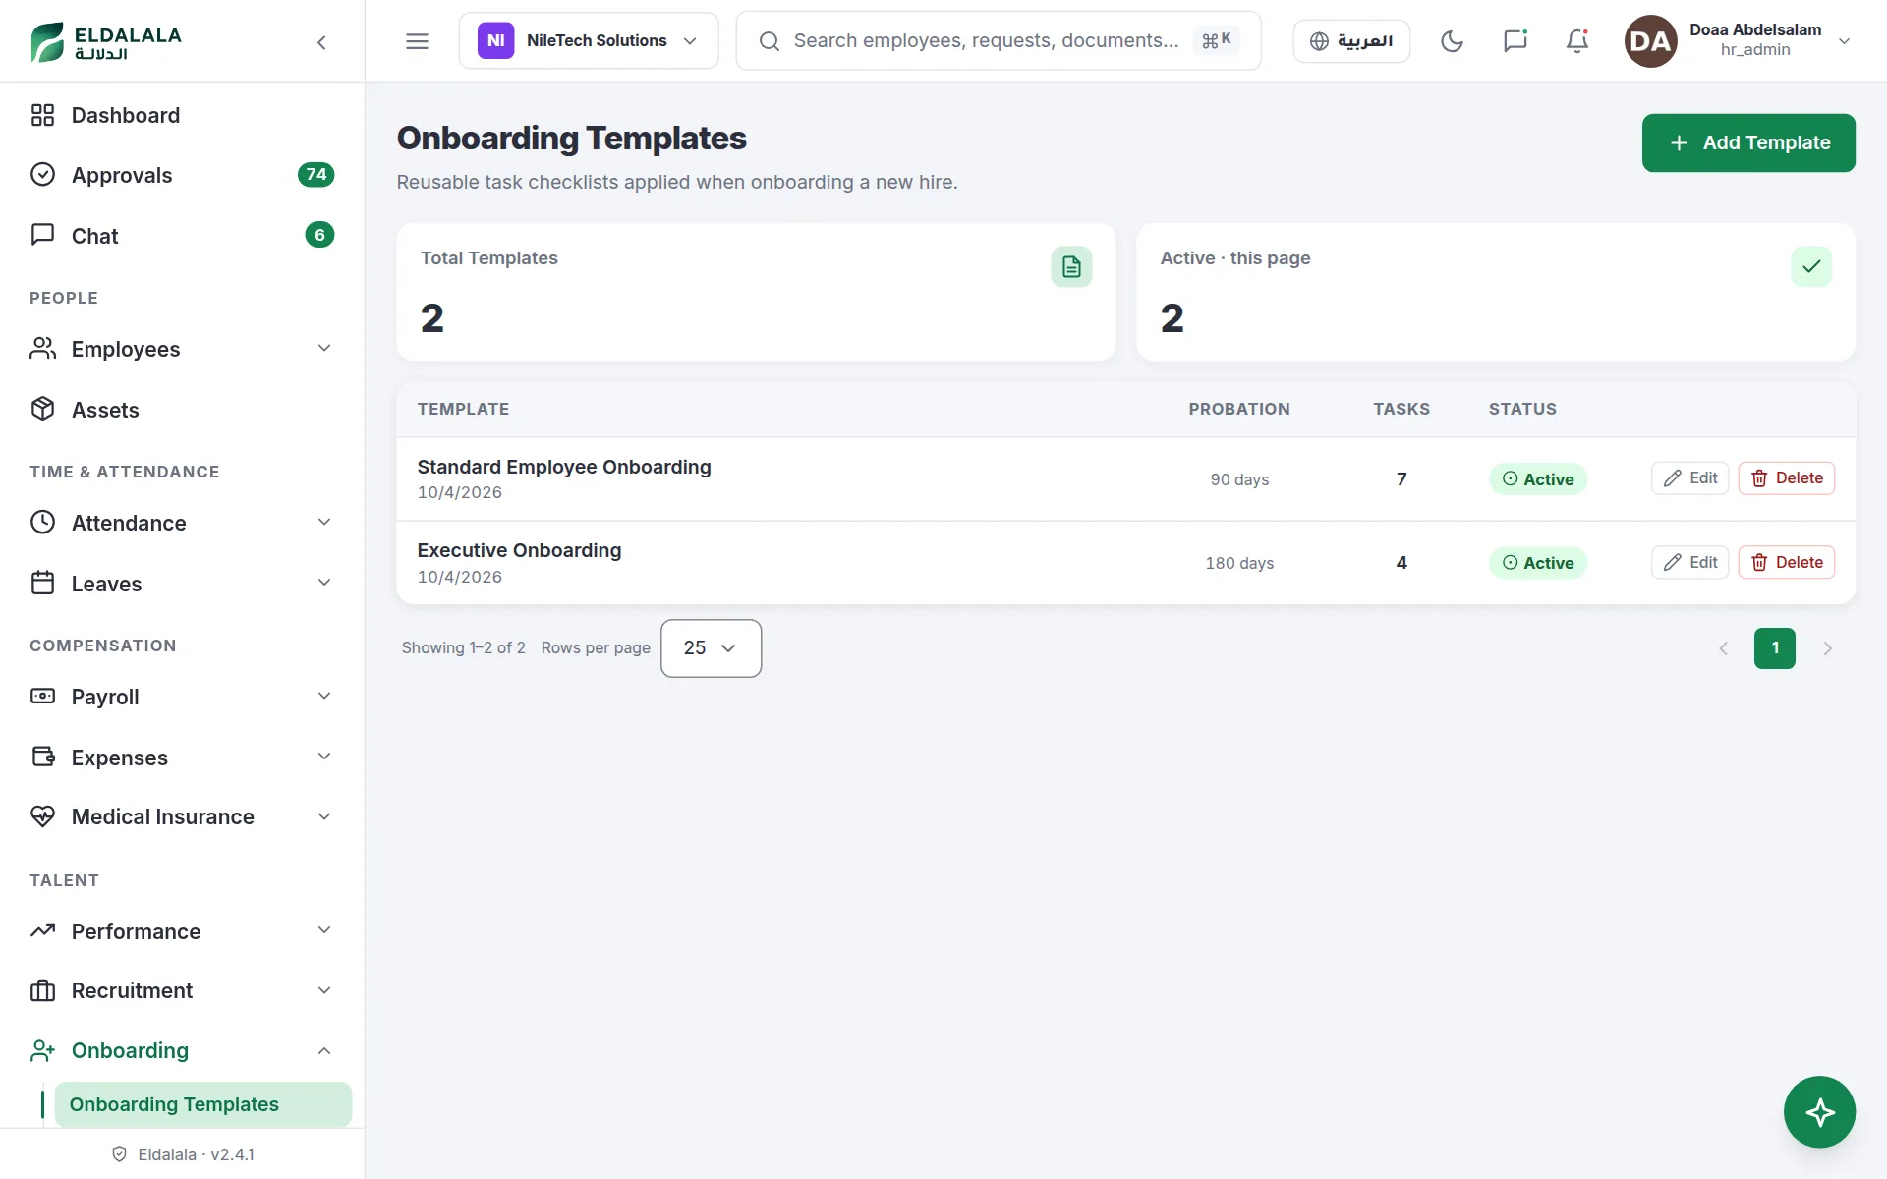Collapse sidebar with the left chevron icon
The width and height of the screenshot is (1887, 1179).
click(x=321, y=41)
